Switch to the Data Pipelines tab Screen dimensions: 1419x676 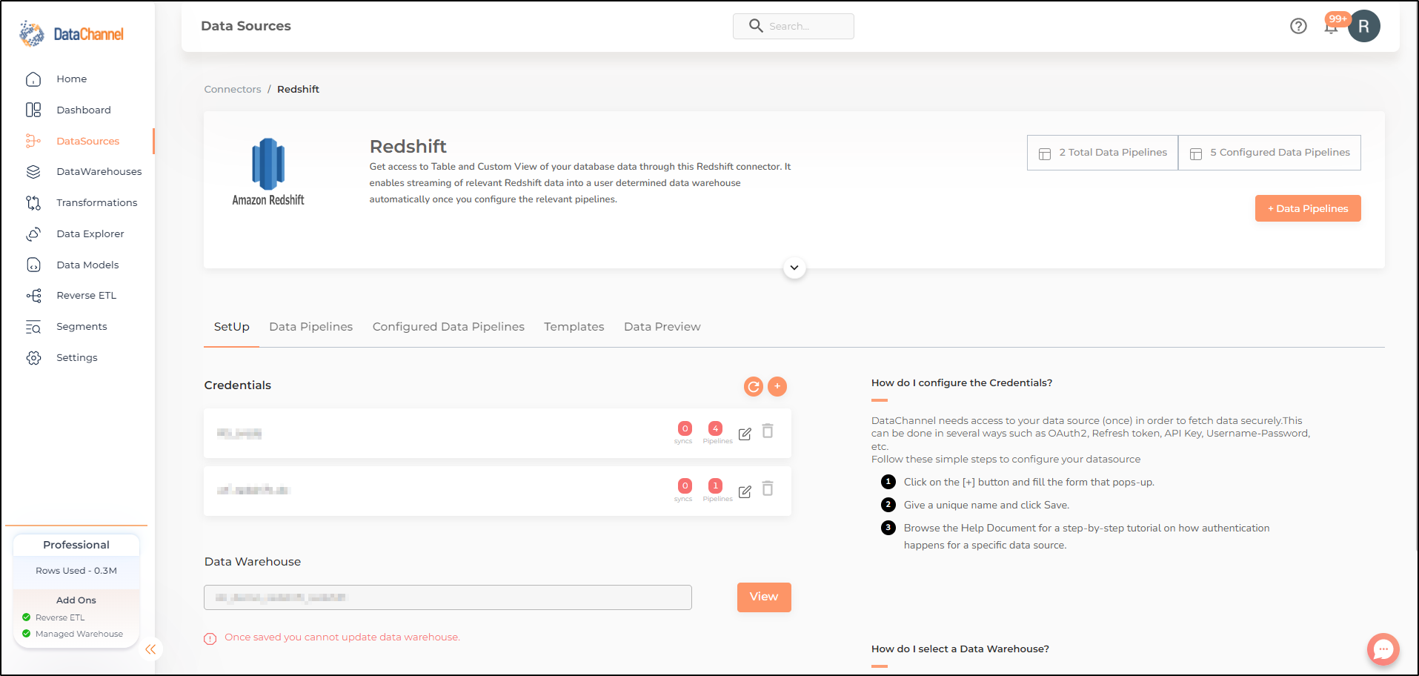(x=311, y=327)
